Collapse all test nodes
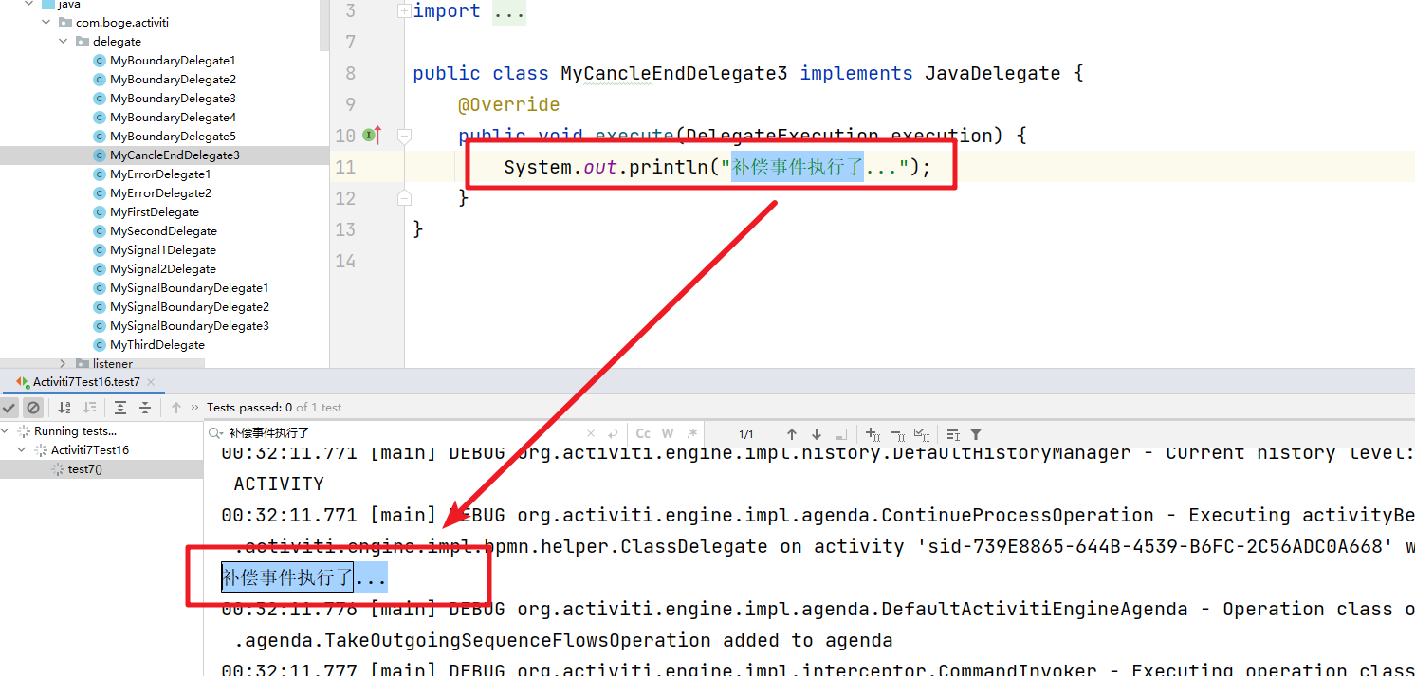 point(145,408)
